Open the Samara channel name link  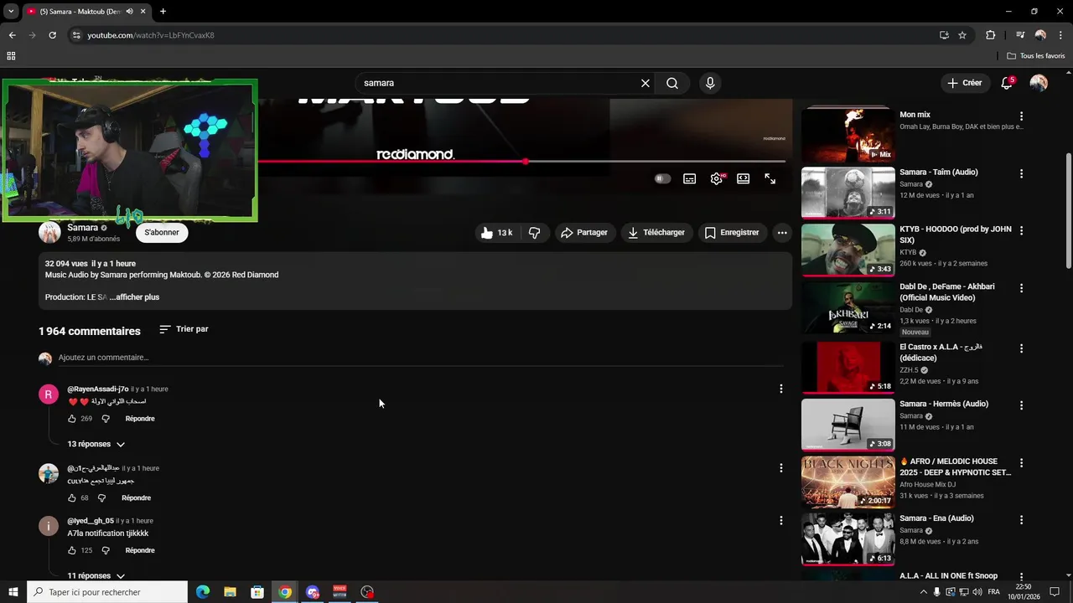click(83, 228)
